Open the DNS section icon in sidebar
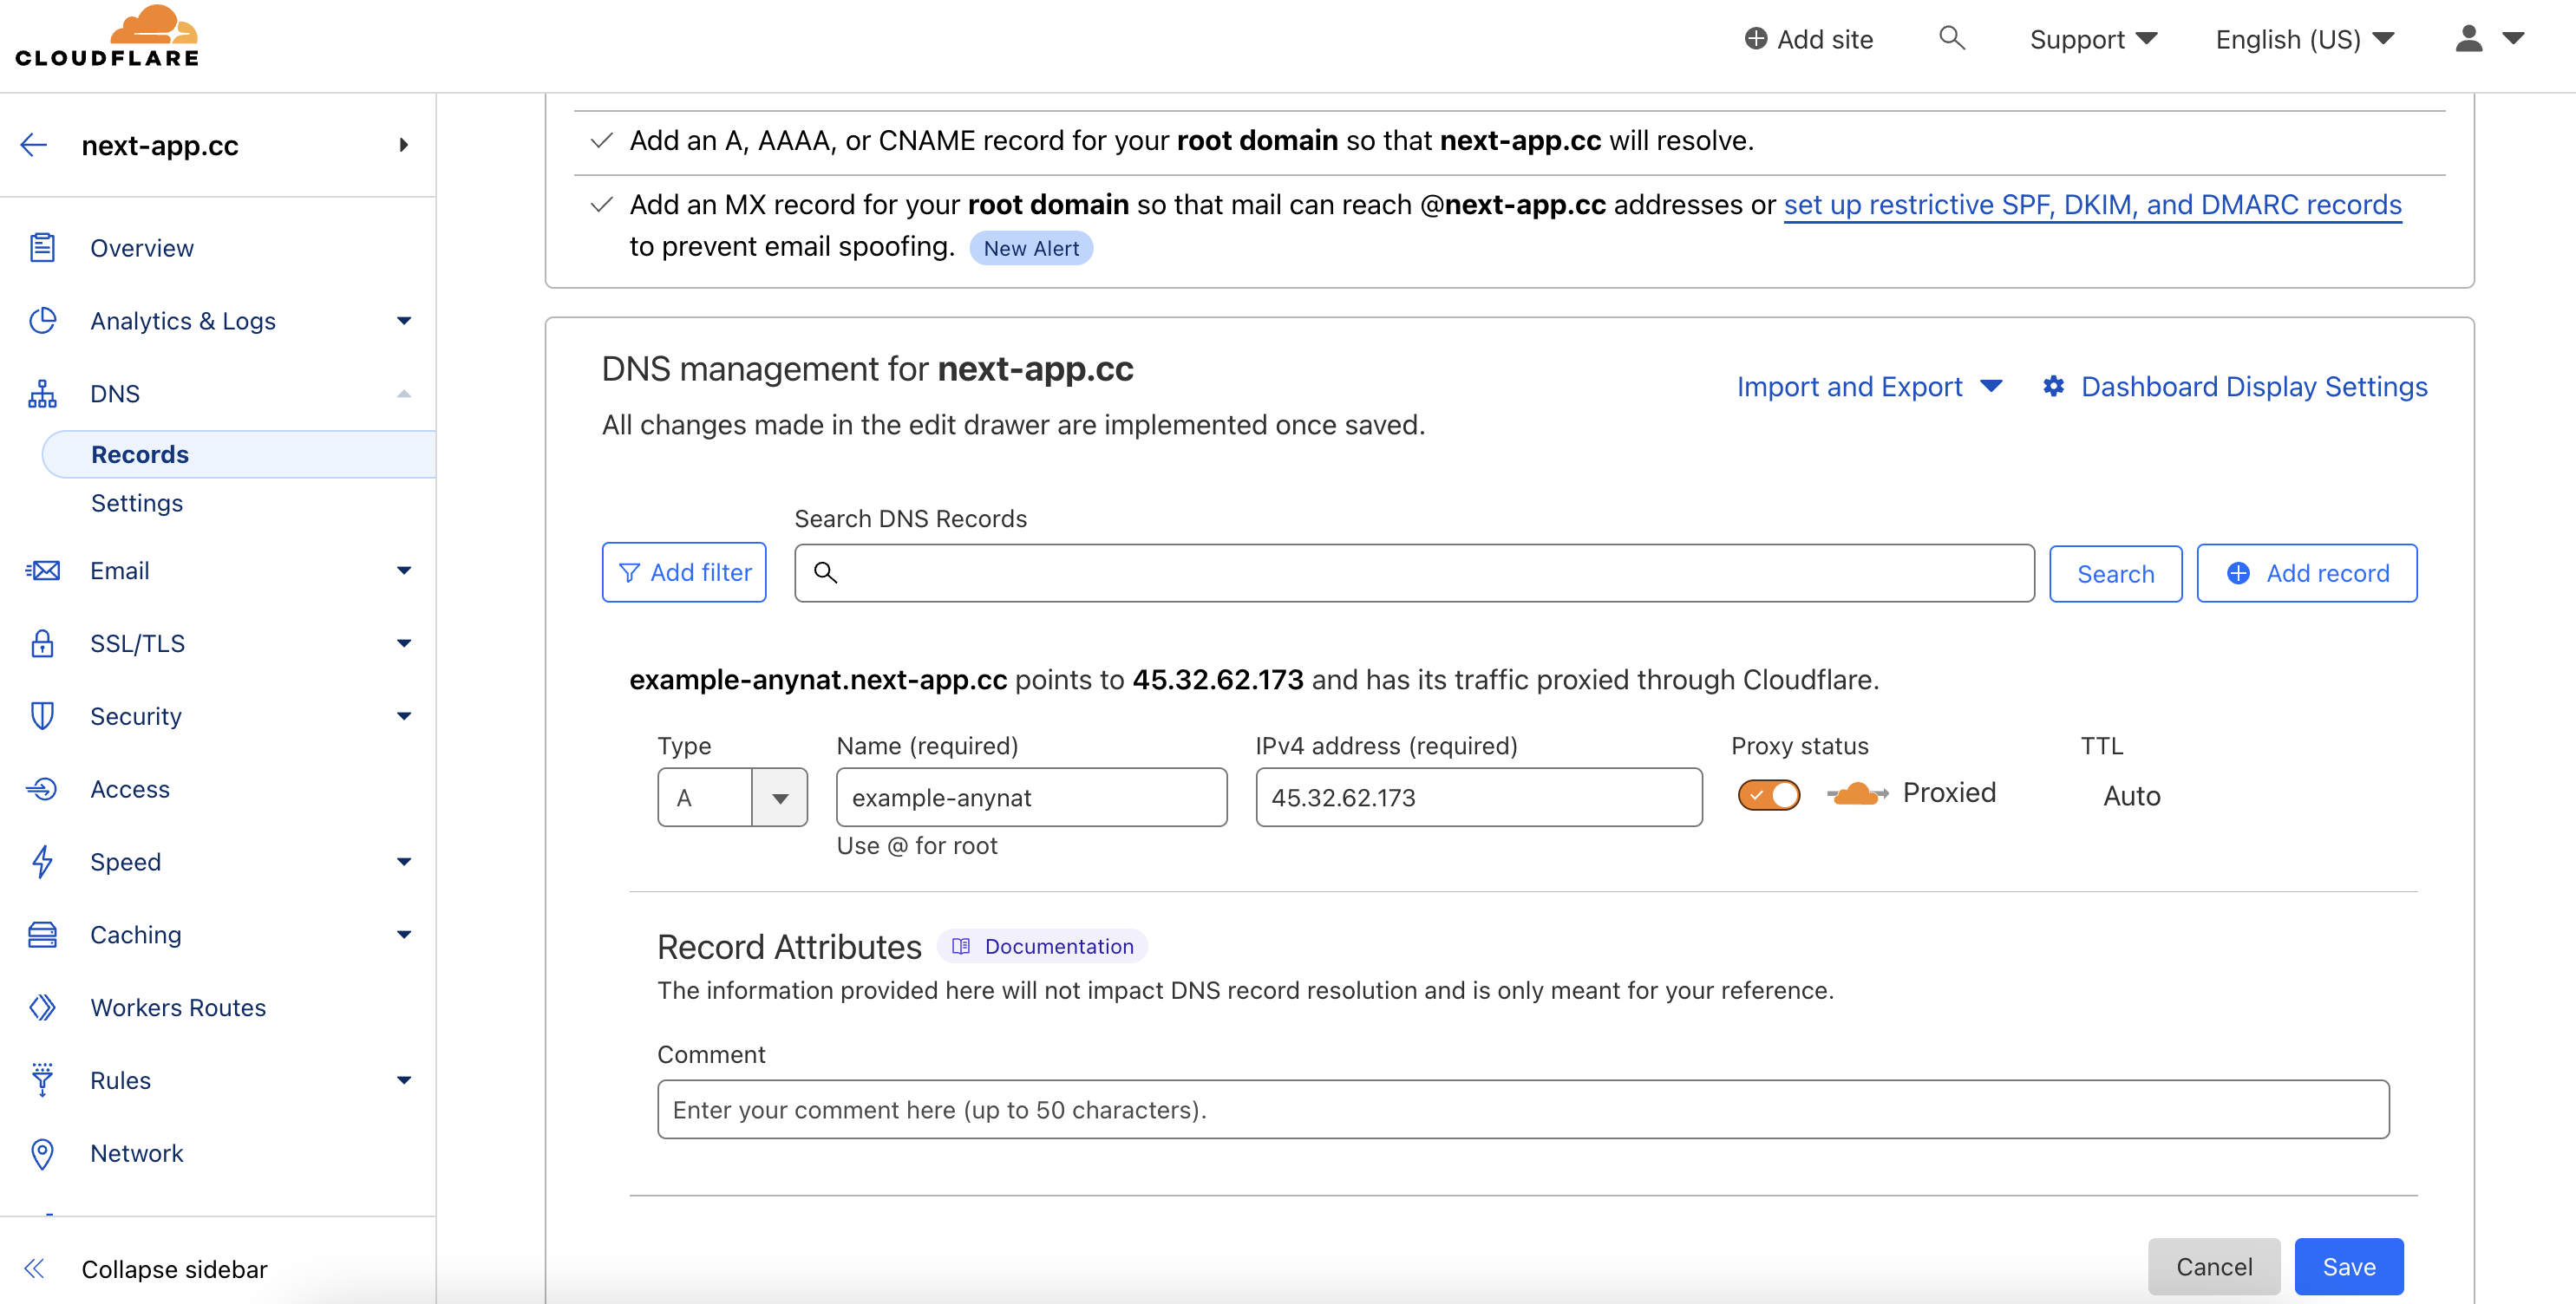 [x=42, y=393]
